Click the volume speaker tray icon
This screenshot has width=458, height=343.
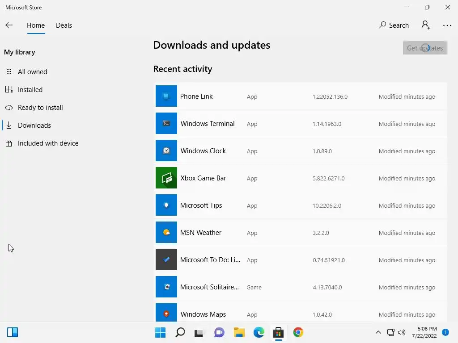[402, 332]
